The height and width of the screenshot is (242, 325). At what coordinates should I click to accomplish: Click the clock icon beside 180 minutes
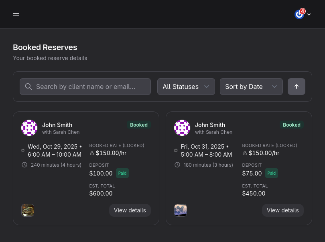177,165
